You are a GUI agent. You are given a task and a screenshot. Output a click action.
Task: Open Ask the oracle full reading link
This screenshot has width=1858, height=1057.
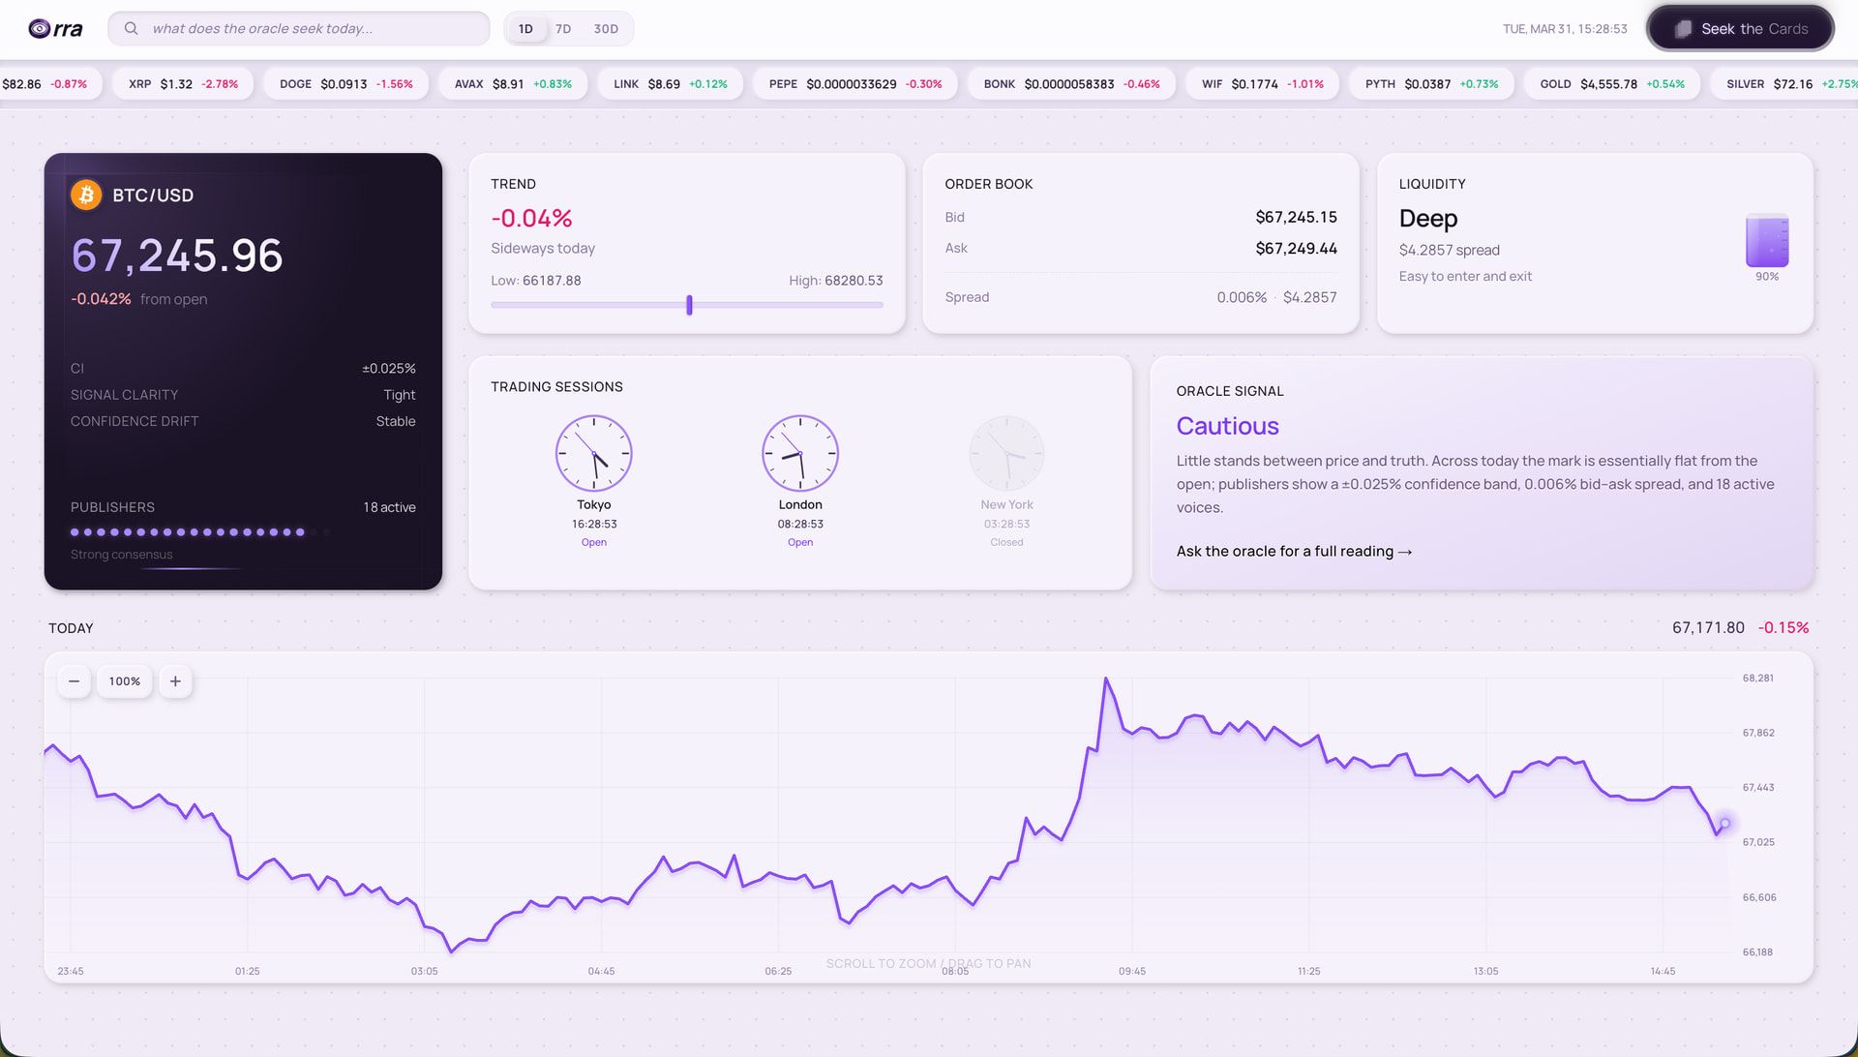coord(1293,552)
